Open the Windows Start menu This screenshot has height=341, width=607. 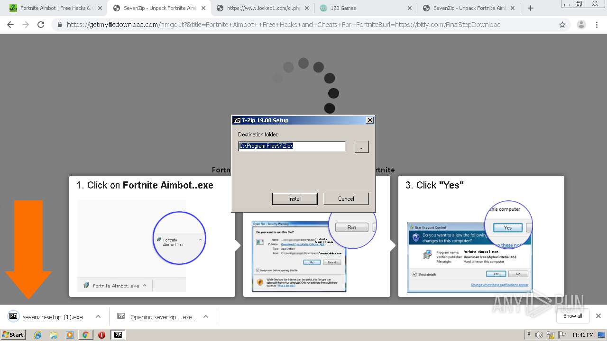coord(13,334)
